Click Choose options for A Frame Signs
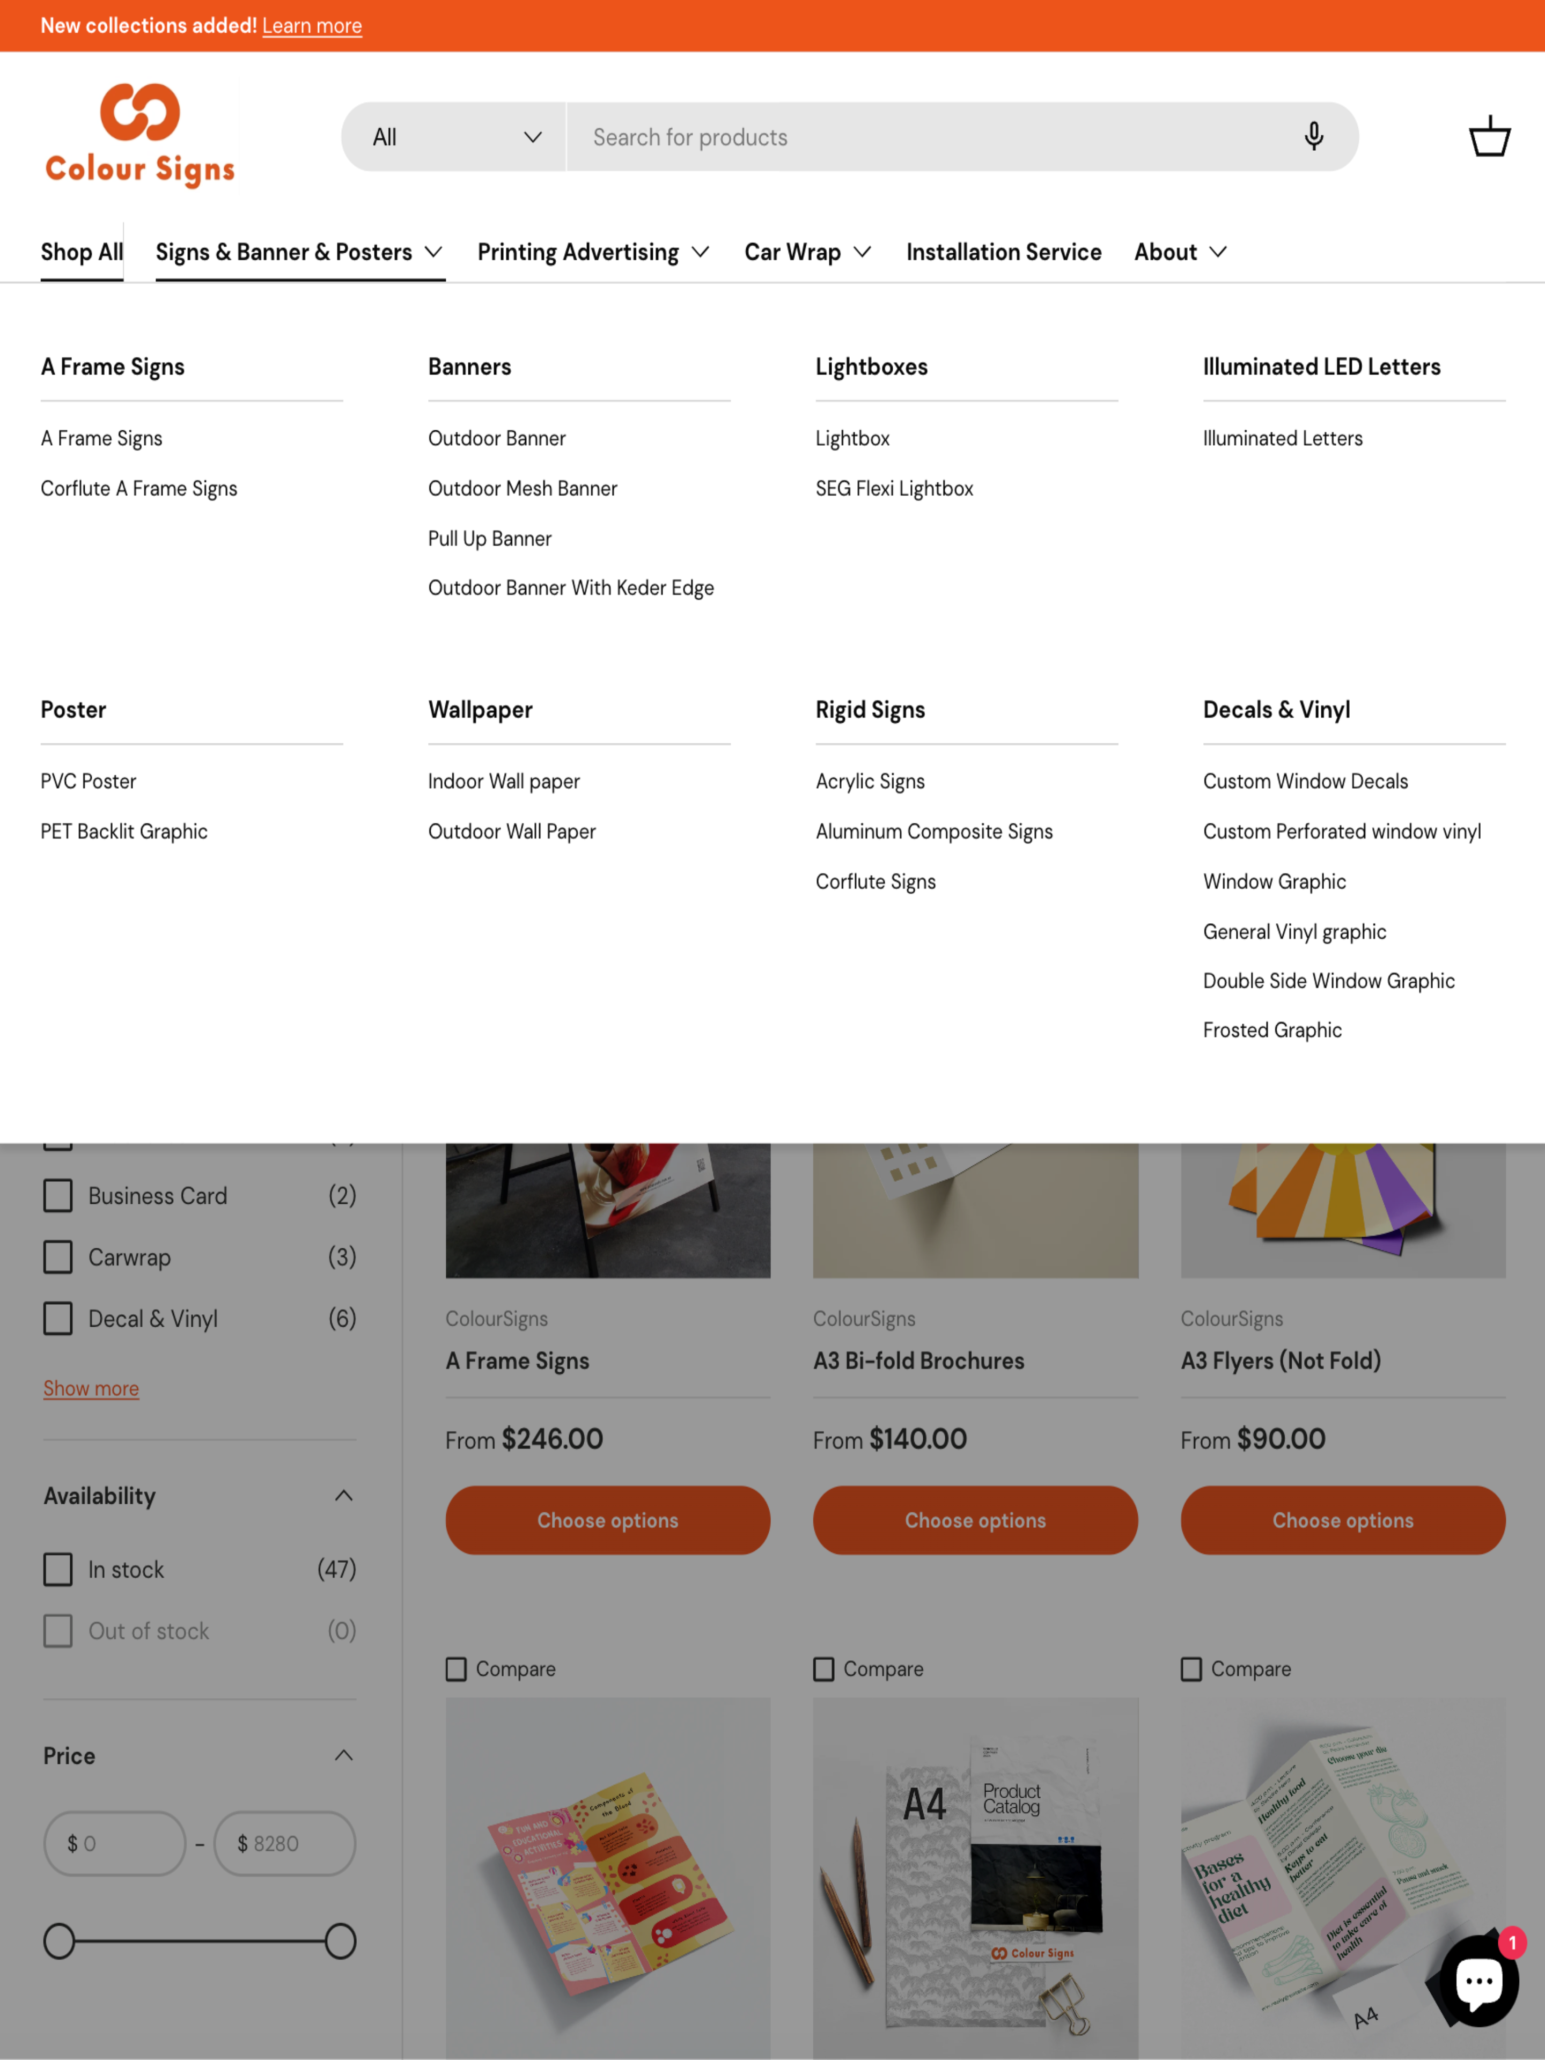The height and width of the screenshot is (2060, 1545). [x=607, y=1520]
